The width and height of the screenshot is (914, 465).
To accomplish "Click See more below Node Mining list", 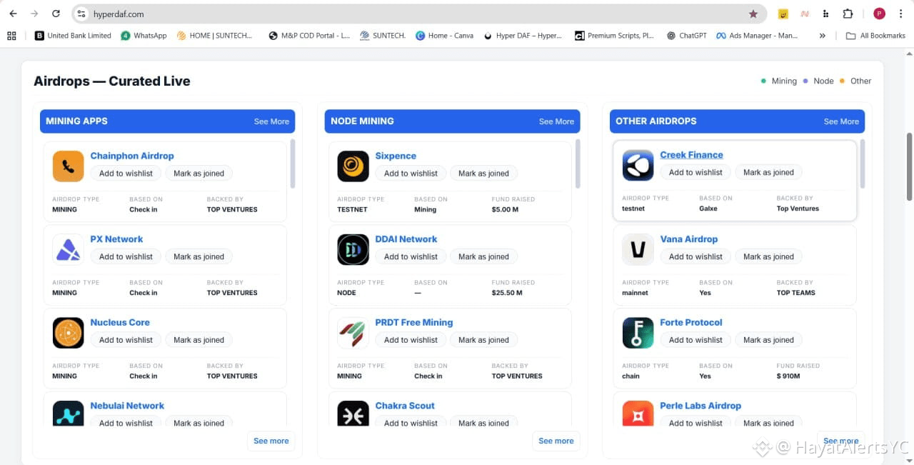I will point(556,441).
